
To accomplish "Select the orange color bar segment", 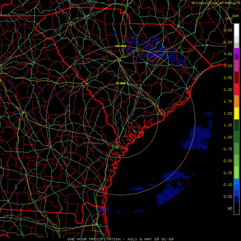I will pyautogui.click(x=236, y=101).
